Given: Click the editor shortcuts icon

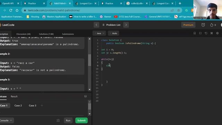Looking at the screenshot, I should 212,33.
